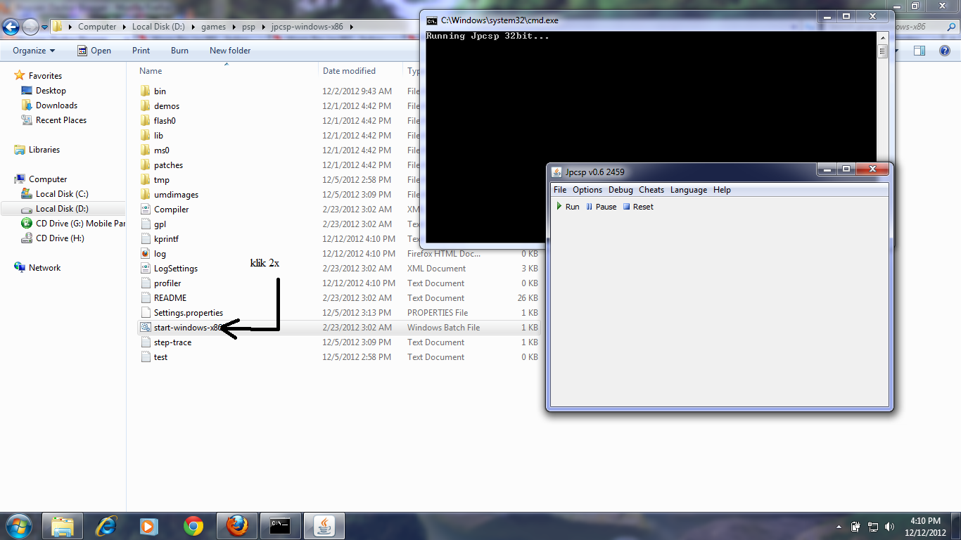Click the back navigation arrow in Explorer
Image resolution: width=961 pixels, height=540 pixels.
click(x=11, y=27)
